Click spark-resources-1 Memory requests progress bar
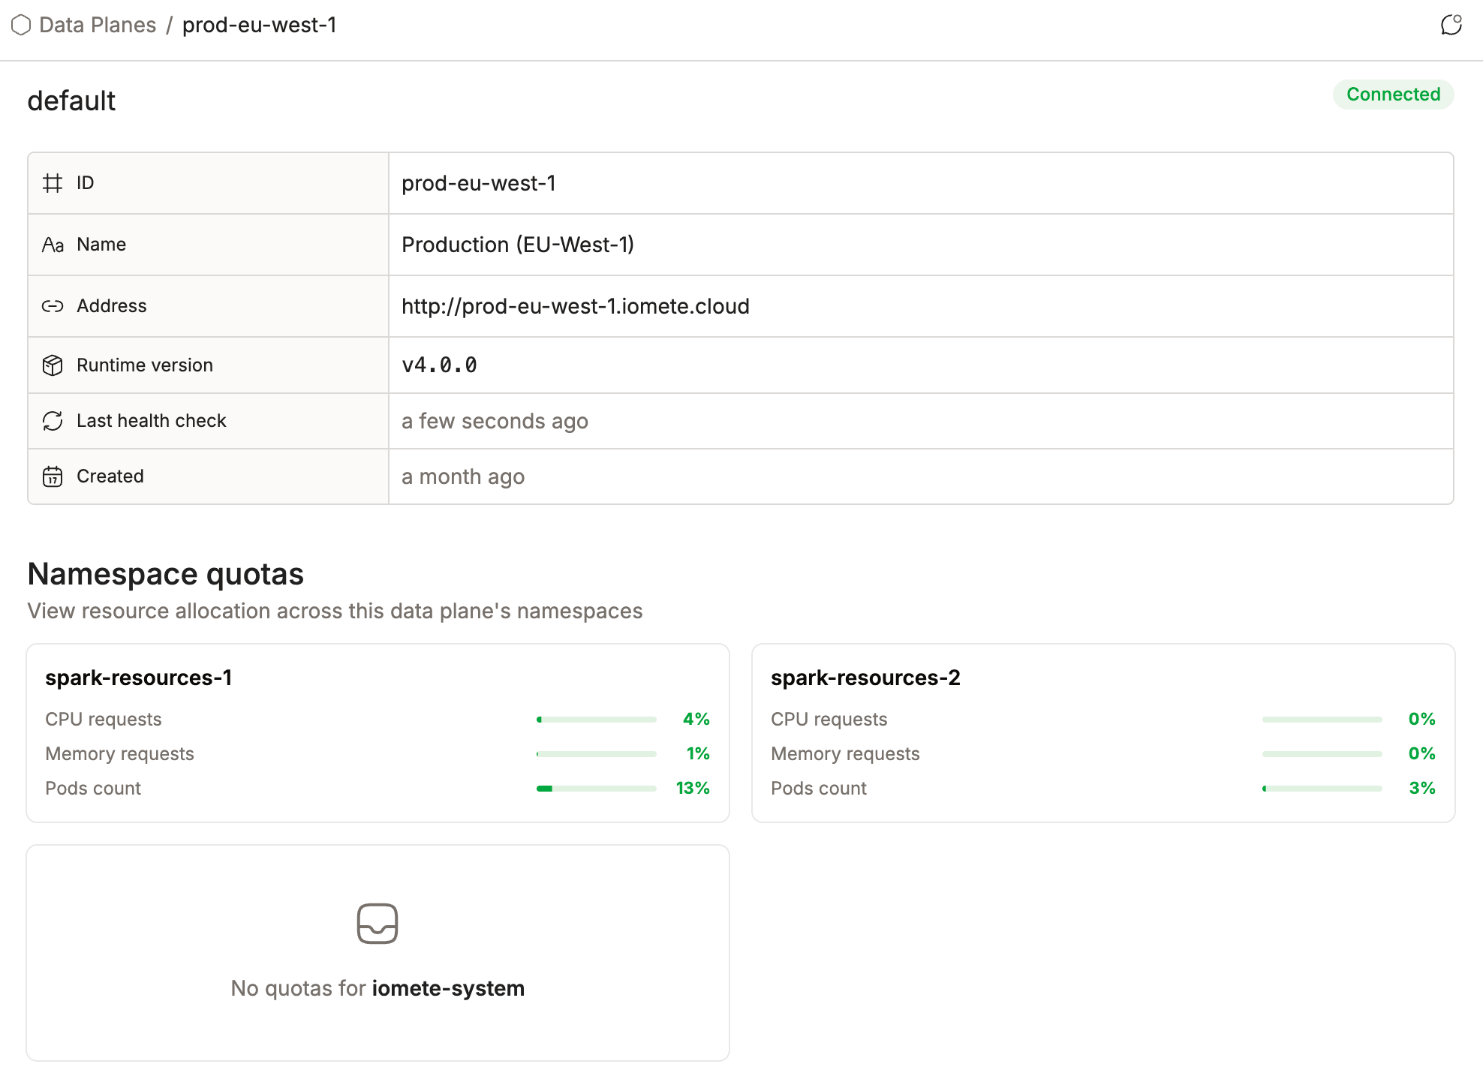Image resolution: width=1483 pixels, height=1085 pixels. pyautogui.click(x=597, y=754)
